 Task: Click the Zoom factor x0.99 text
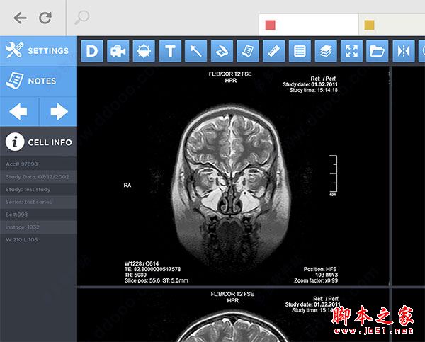(x=316, y=280)
